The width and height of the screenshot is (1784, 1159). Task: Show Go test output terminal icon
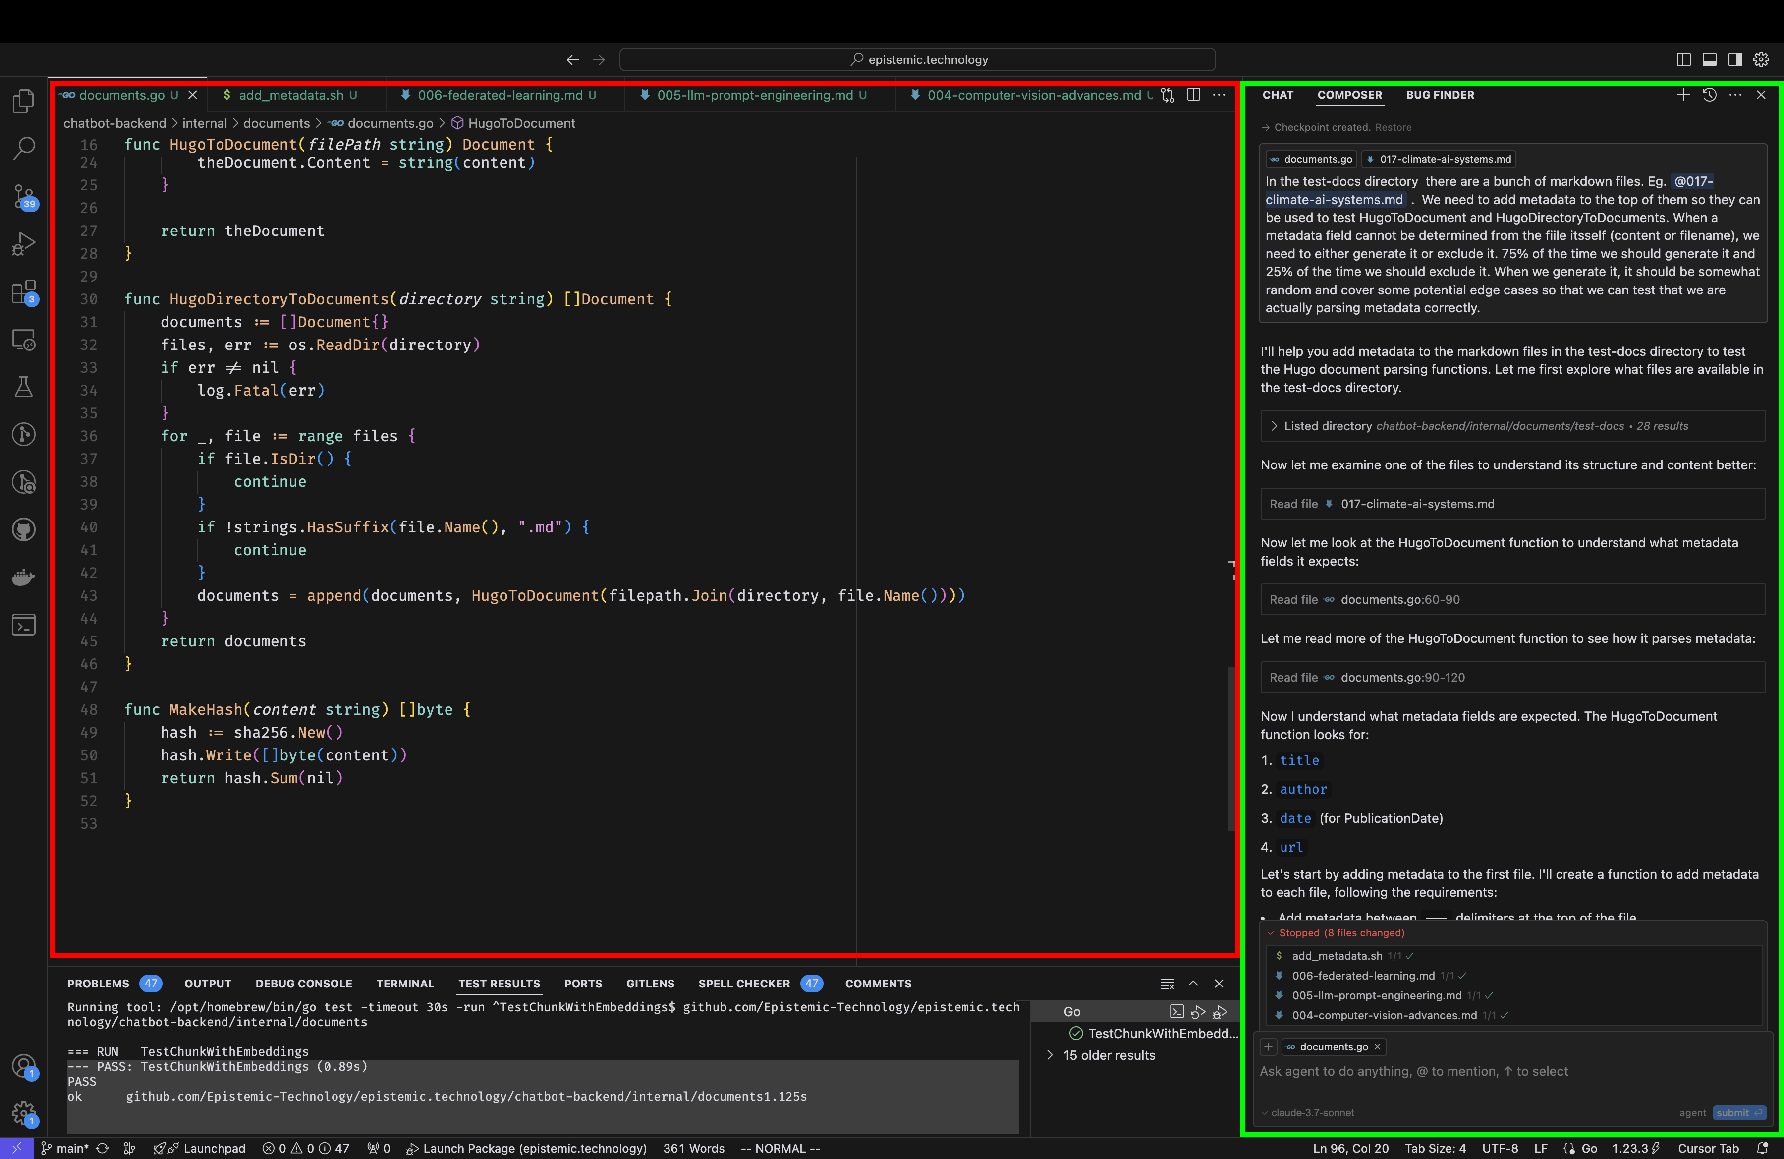(1177, 1012)
